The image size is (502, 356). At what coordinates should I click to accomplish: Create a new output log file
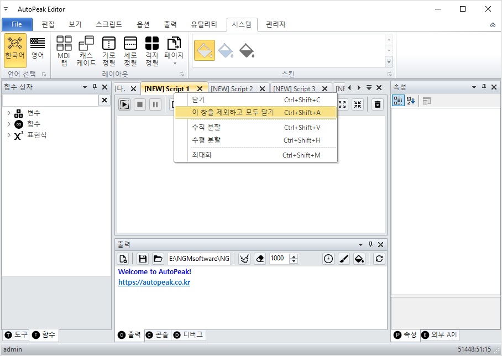tap(124, 259)
